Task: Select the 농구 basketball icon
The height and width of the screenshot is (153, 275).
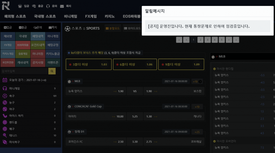Action: 5,103
